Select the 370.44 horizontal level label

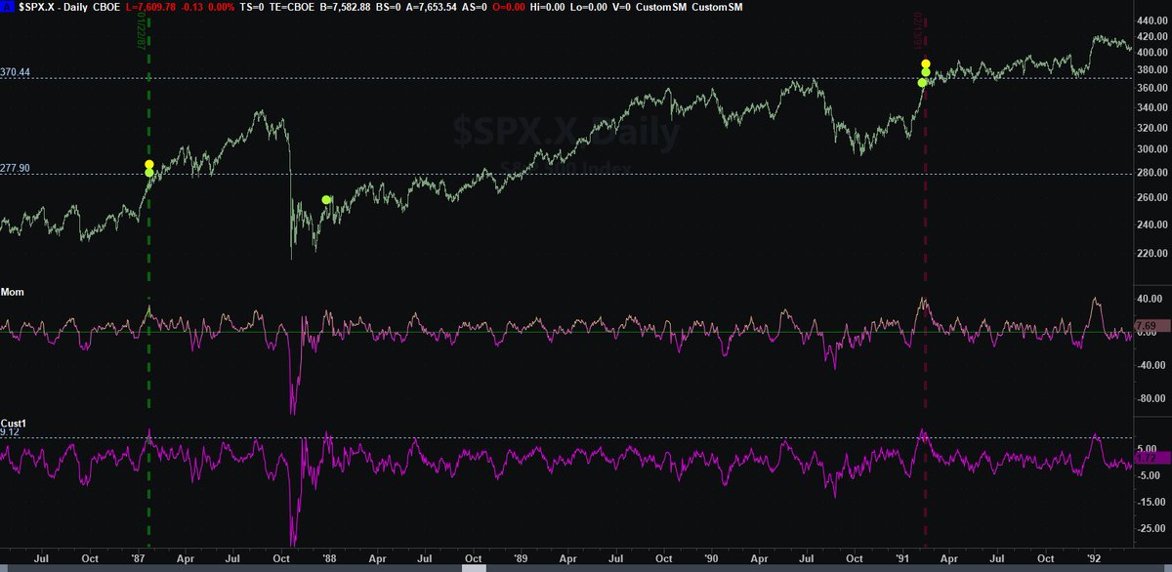(x=16, y=72)
